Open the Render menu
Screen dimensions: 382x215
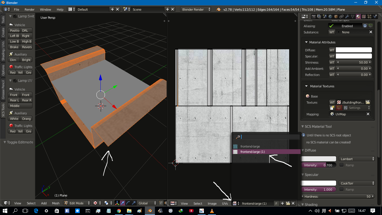pos(29,9)
